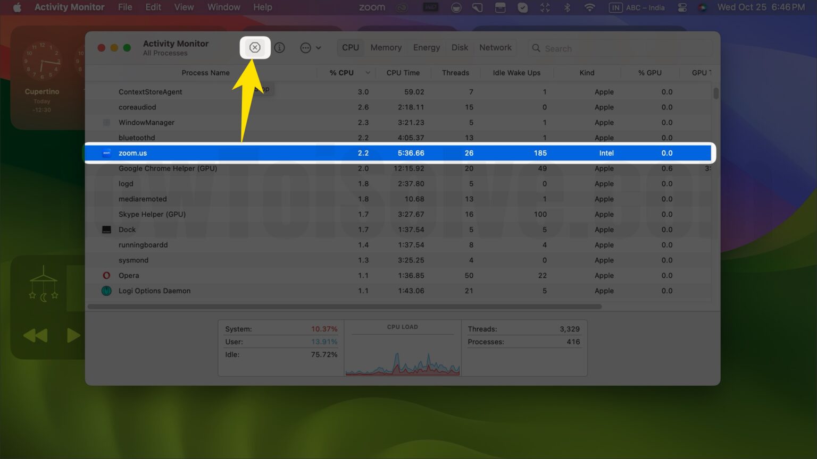Open the View menu

tap(184, 7)
